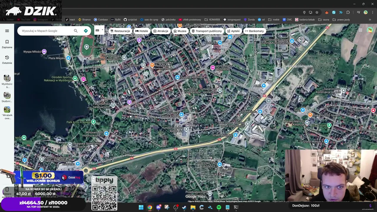Open the Windows Start button

(x=141, y=207)
